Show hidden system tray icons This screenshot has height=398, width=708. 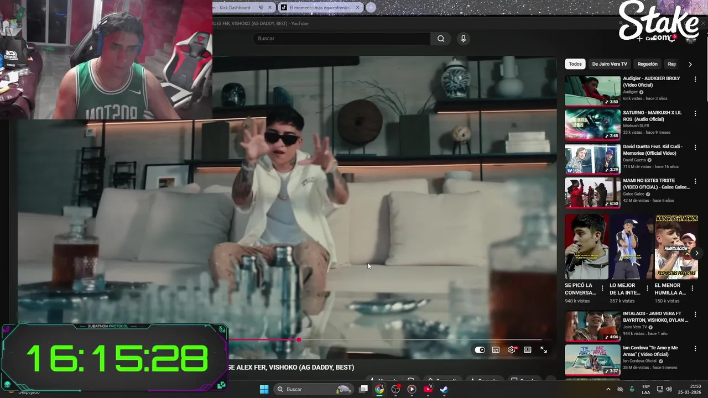pos(608,389)
